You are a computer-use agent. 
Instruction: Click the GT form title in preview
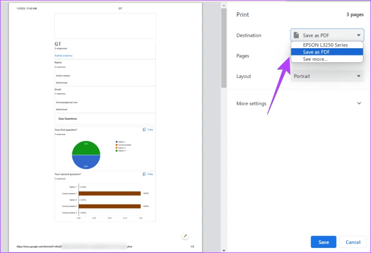click(58, 44)
